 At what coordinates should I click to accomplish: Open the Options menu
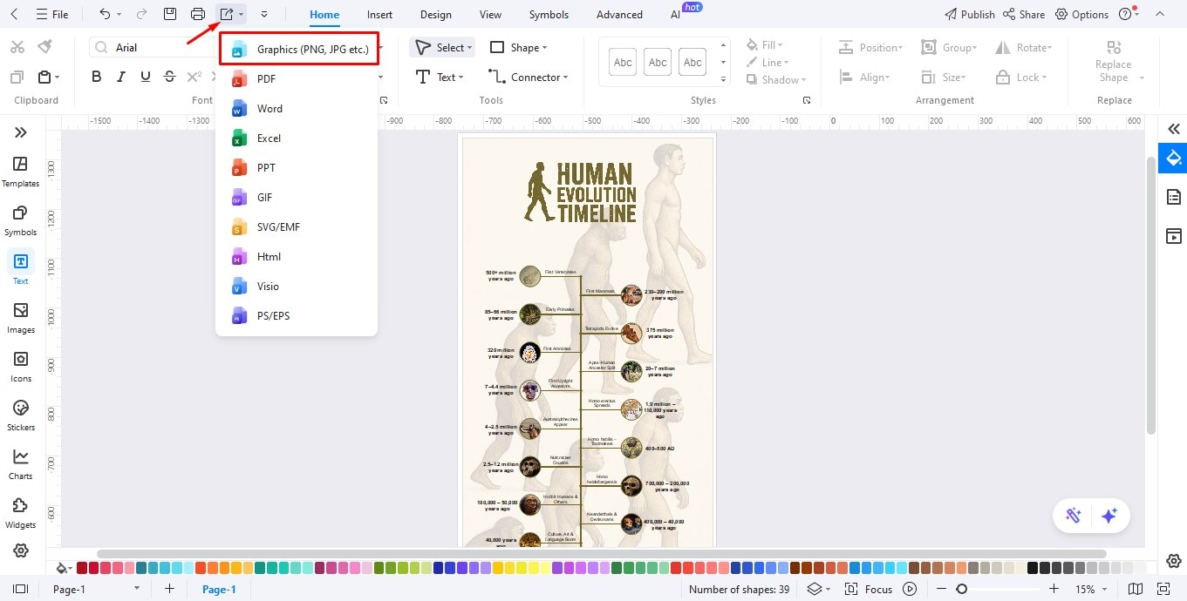1081,14
